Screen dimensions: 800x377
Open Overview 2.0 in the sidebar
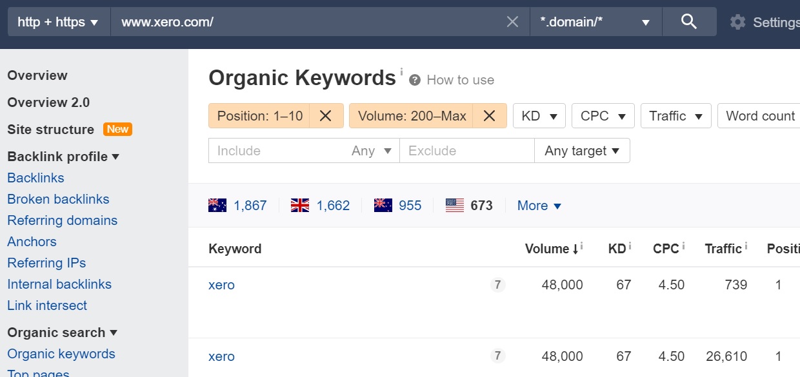(x=48, y=102)
